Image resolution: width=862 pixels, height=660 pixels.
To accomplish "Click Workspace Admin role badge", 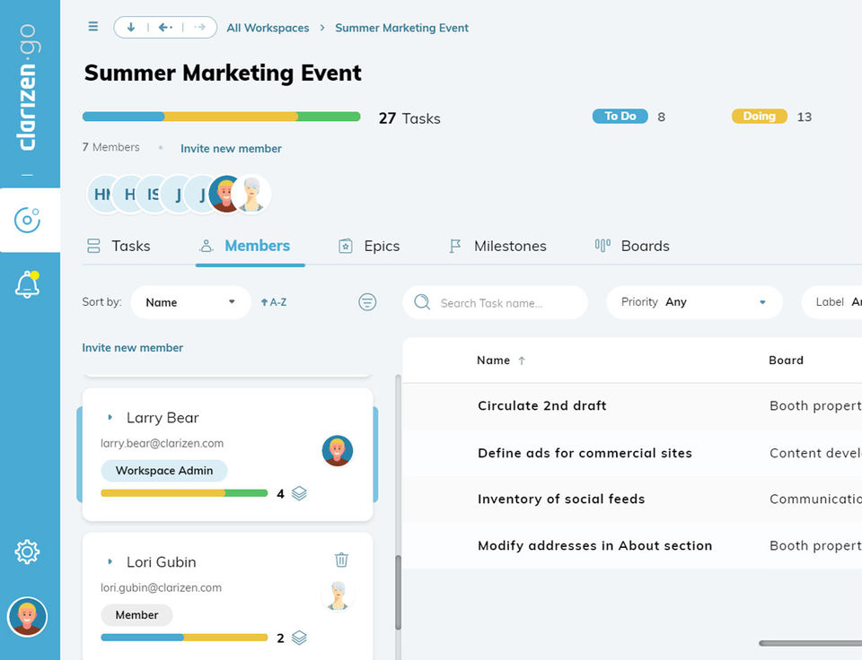I will coord(163,471).
